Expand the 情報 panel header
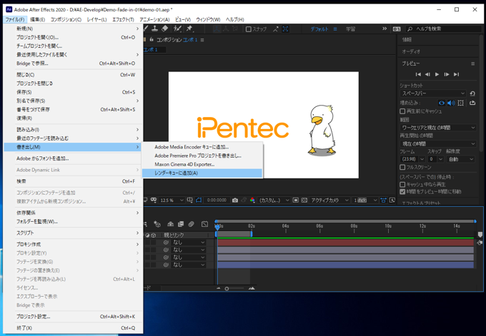486x336 pixels. tap(407, 40)
